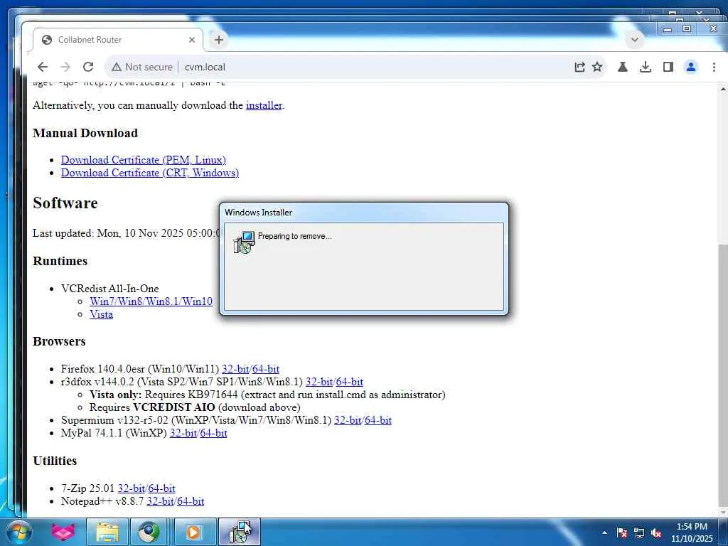Open the browser three-dot menu
Viewport: 728px width, 546px height.
click(714, 67)
